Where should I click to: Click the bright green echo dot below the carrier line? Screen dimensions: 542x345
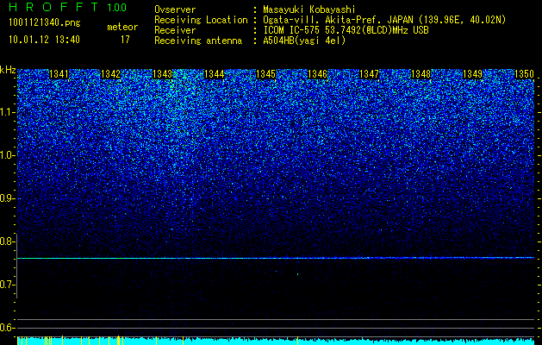click(x=297, y=274)
